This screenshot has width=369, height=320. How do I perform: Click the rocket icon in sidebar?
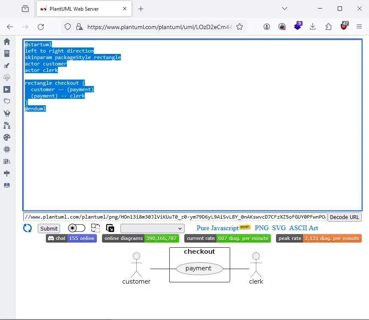click(7, 65)
